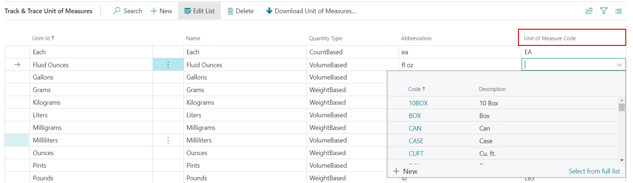633x183 pixels.
Task: Choose the CASE code in dropdown
Action: pos(416,141)
